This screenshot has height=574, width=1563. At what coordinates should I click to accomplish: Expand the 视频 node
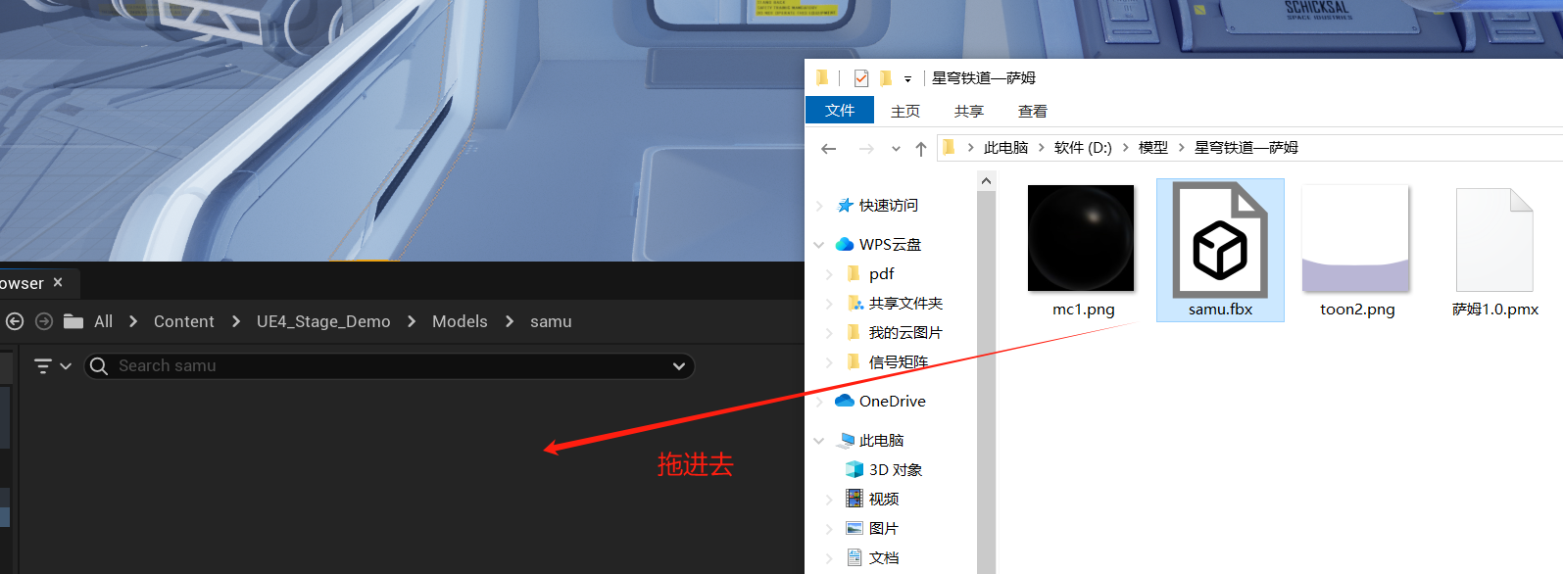[x=829, y=499]
